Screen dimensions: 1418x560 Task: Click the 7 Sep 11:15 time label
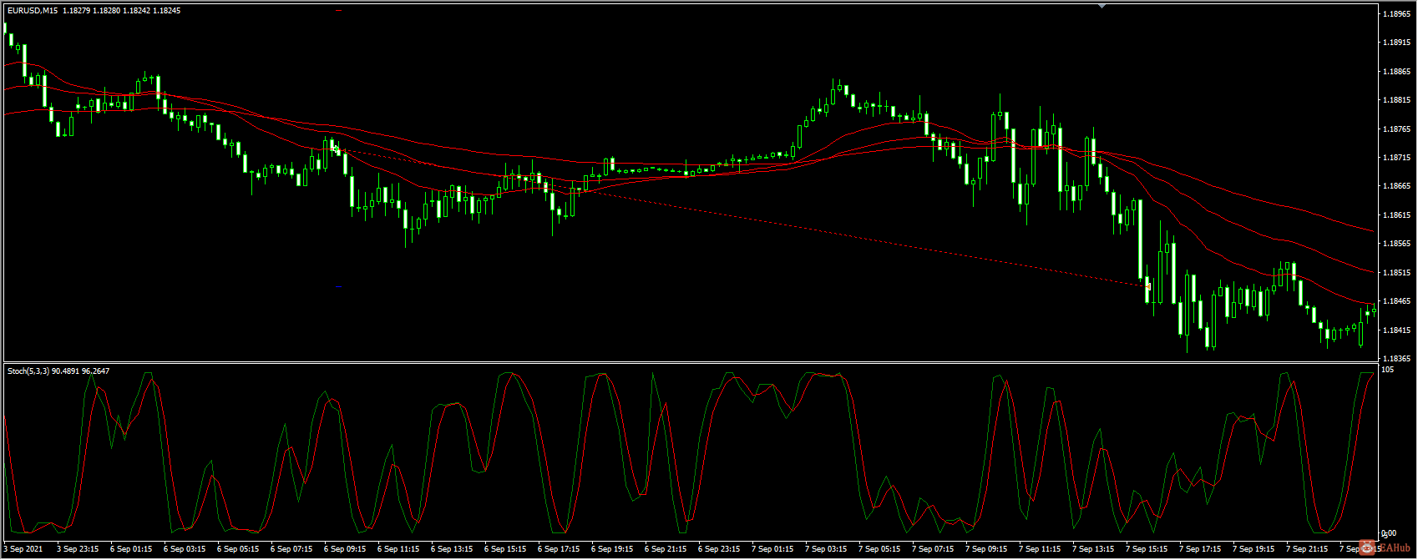point(1040,549)
